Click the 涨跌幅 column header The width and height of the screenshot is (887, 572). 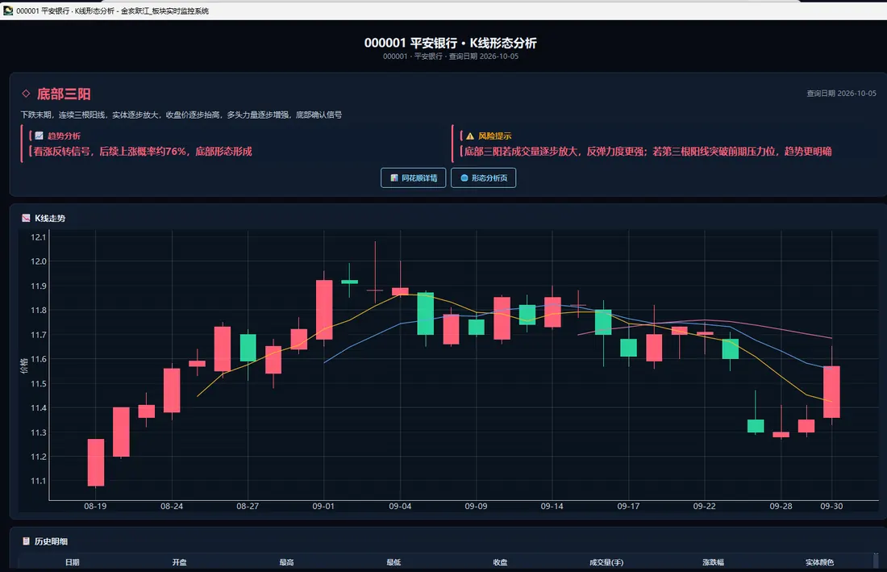[x=714, y=562]
